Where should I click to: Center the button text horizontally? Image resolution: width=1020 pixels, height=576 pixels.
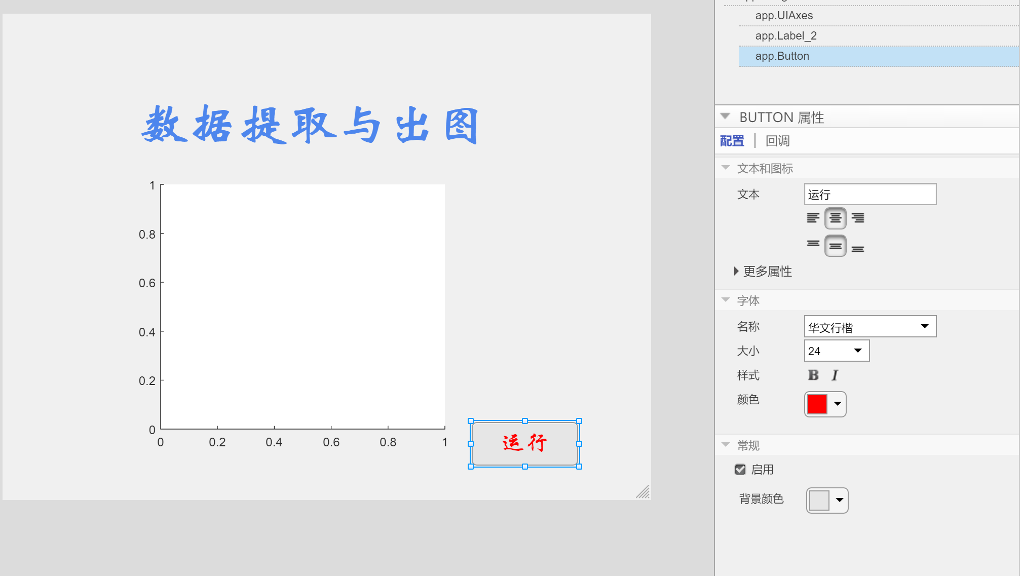(x=835, y=218)
